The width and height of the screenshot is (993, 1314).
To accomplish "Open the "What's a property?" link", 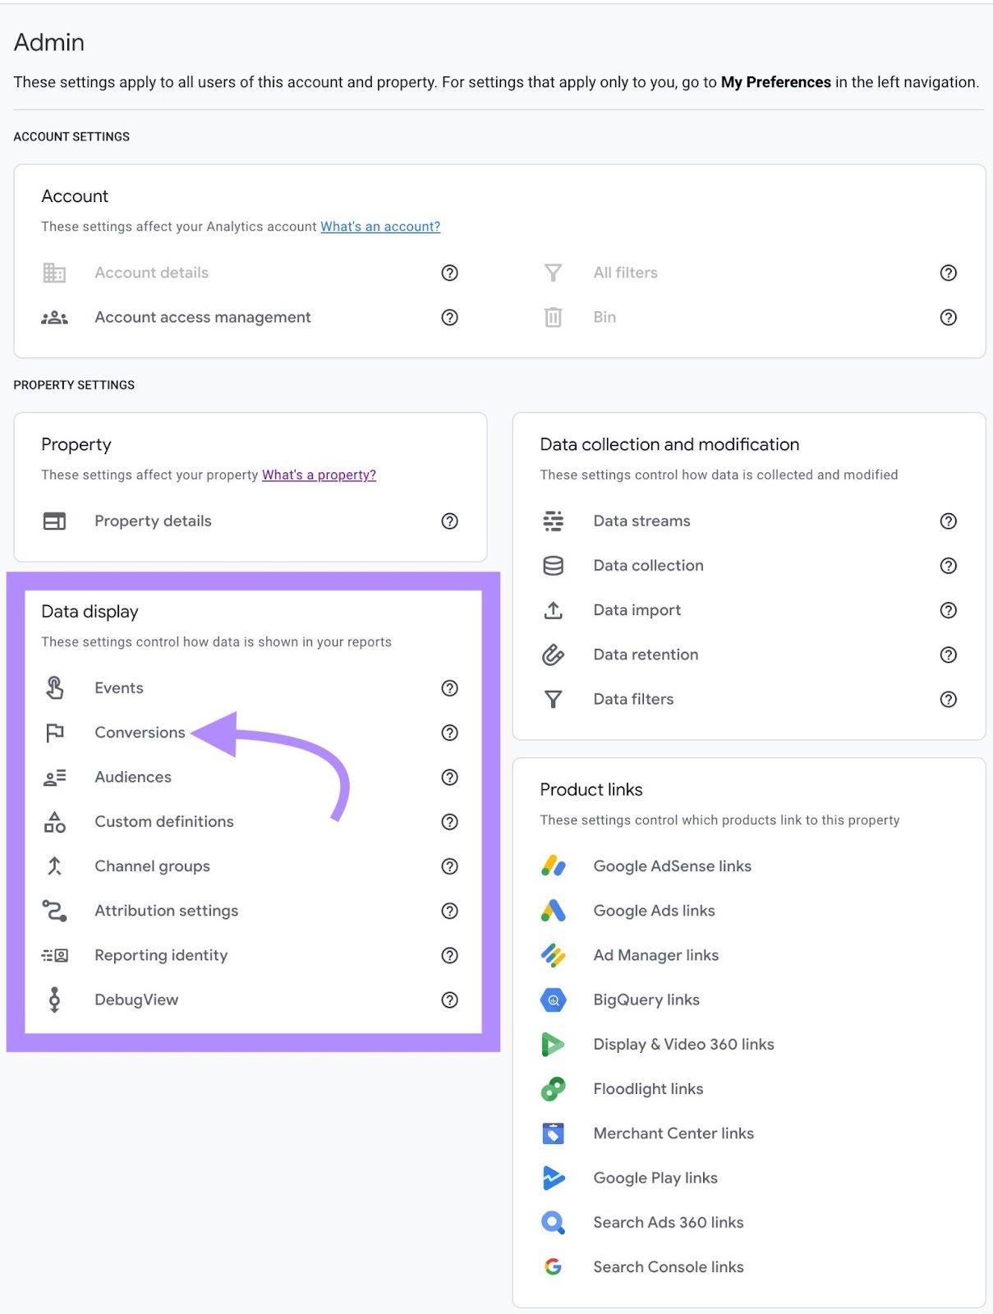I will (x=319, y=476).
